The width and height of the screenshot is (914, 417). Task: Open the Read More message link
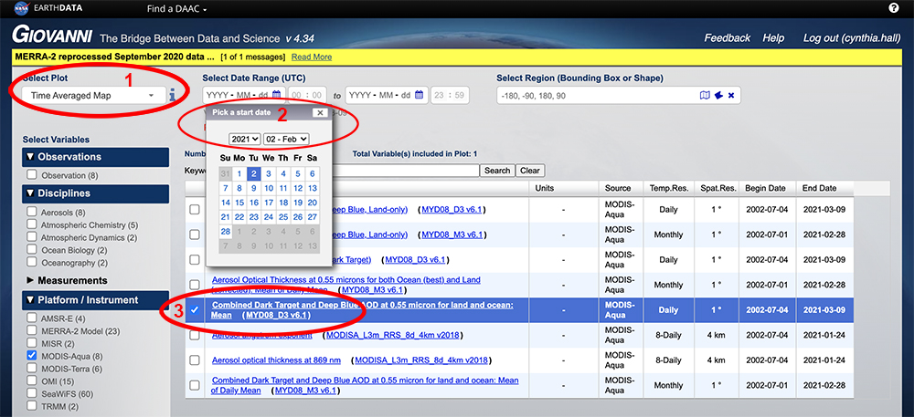[312, 57]
